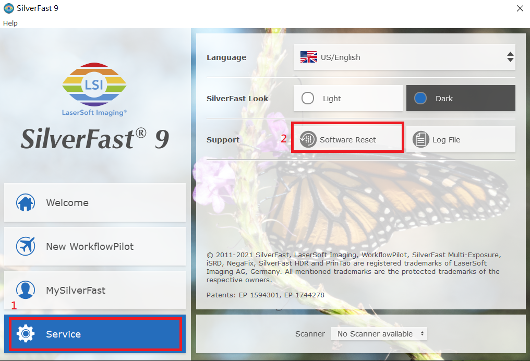The image size is (530, 361).
Task: Select the Light look radio button
Action: (x=308, y=98)
